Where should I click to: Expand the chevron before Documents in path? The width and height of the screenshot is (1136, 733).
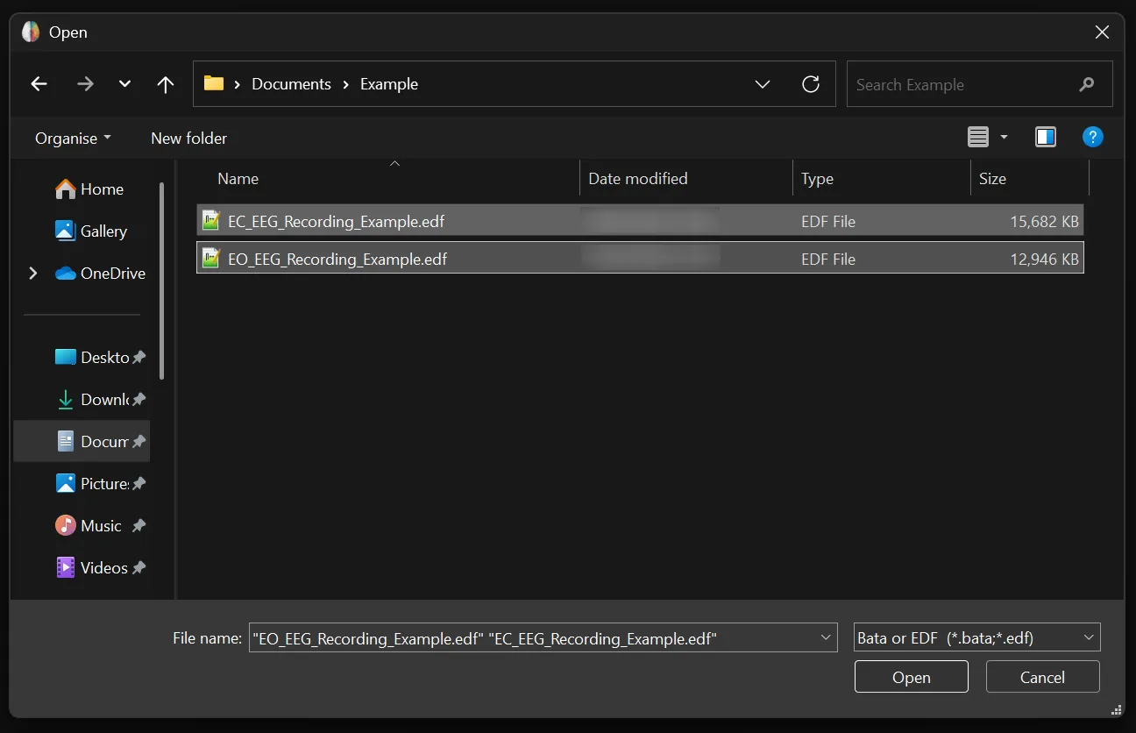tap(238, 84)
